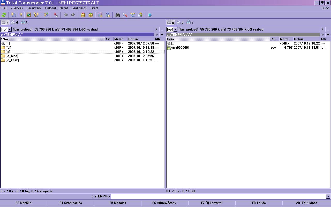Select the [le_hiba] folder
This screenshot has height=207, width=331.
pyautogui.click(x=82, y=56)
